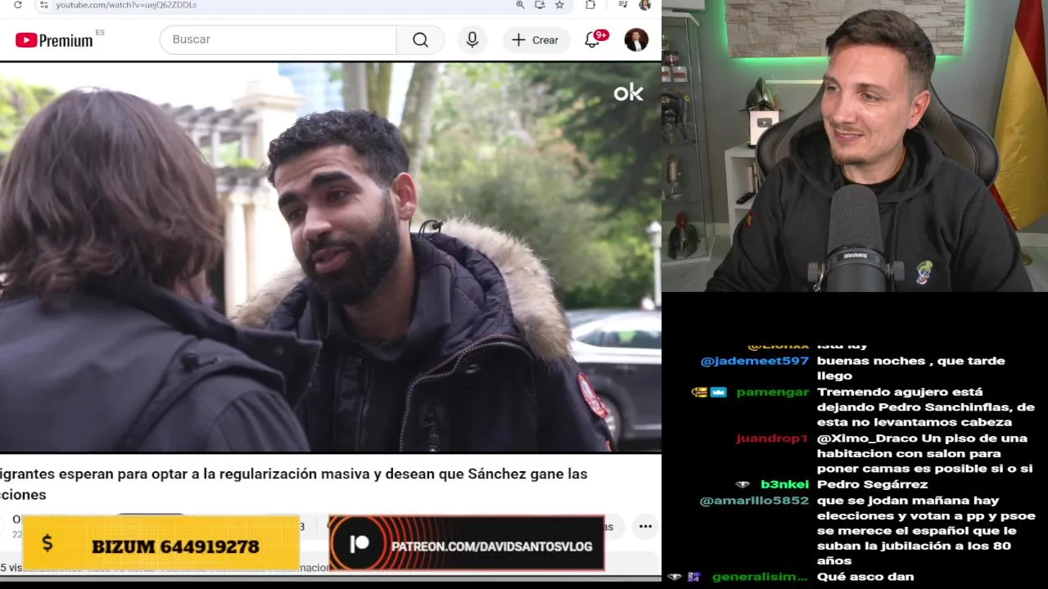The height and width of the screenshot is (589, 1048).
Task: Click the badge icons beside generalisim...
Action: point(684,577)
